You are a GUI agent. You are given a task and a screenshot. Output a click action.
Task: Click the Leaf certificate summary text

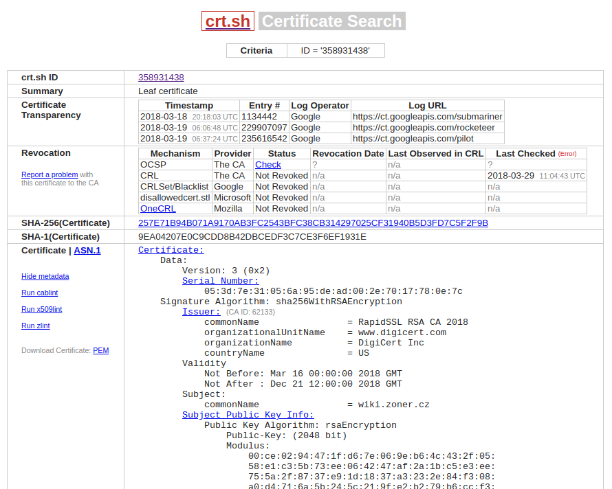pyautogui.click(x=168, y=91)
